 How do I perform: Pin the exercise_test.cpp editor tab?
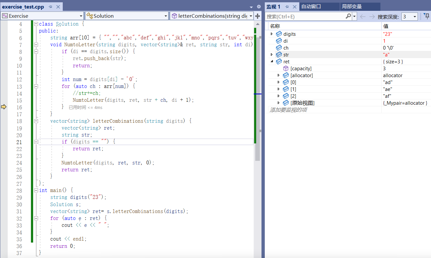pyautogui.click(x=51, y=7)
